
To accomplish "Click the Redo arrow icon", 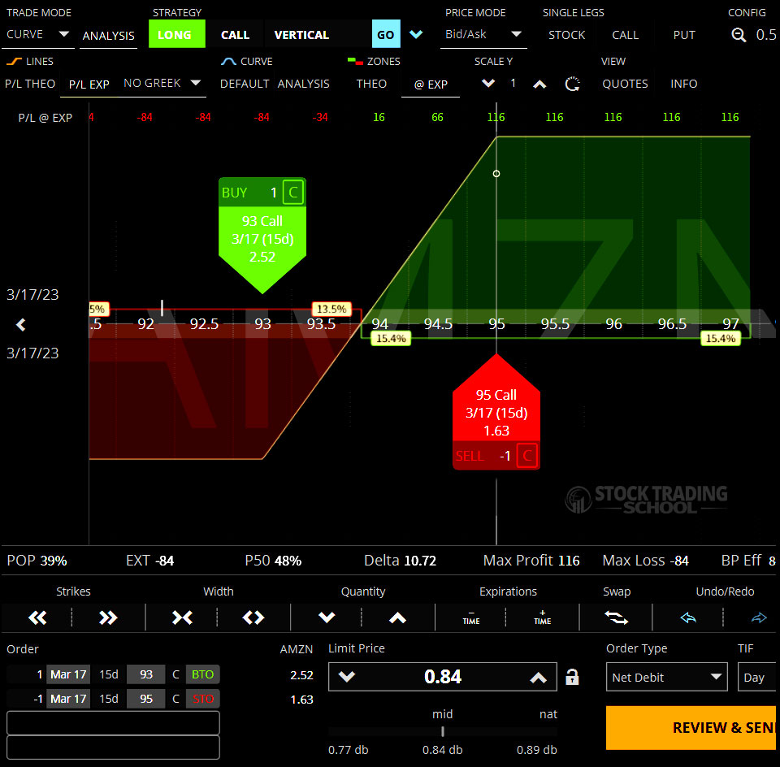I will point(759,617).
